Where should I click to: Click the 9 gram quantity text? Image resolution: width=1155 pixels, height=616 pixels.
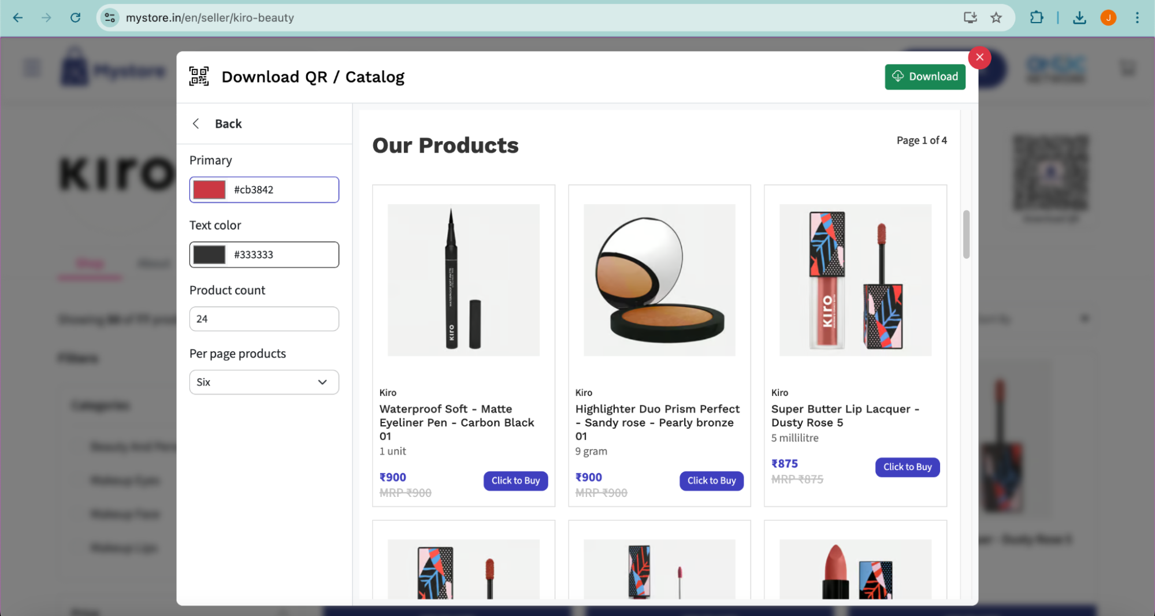[591, 451]
